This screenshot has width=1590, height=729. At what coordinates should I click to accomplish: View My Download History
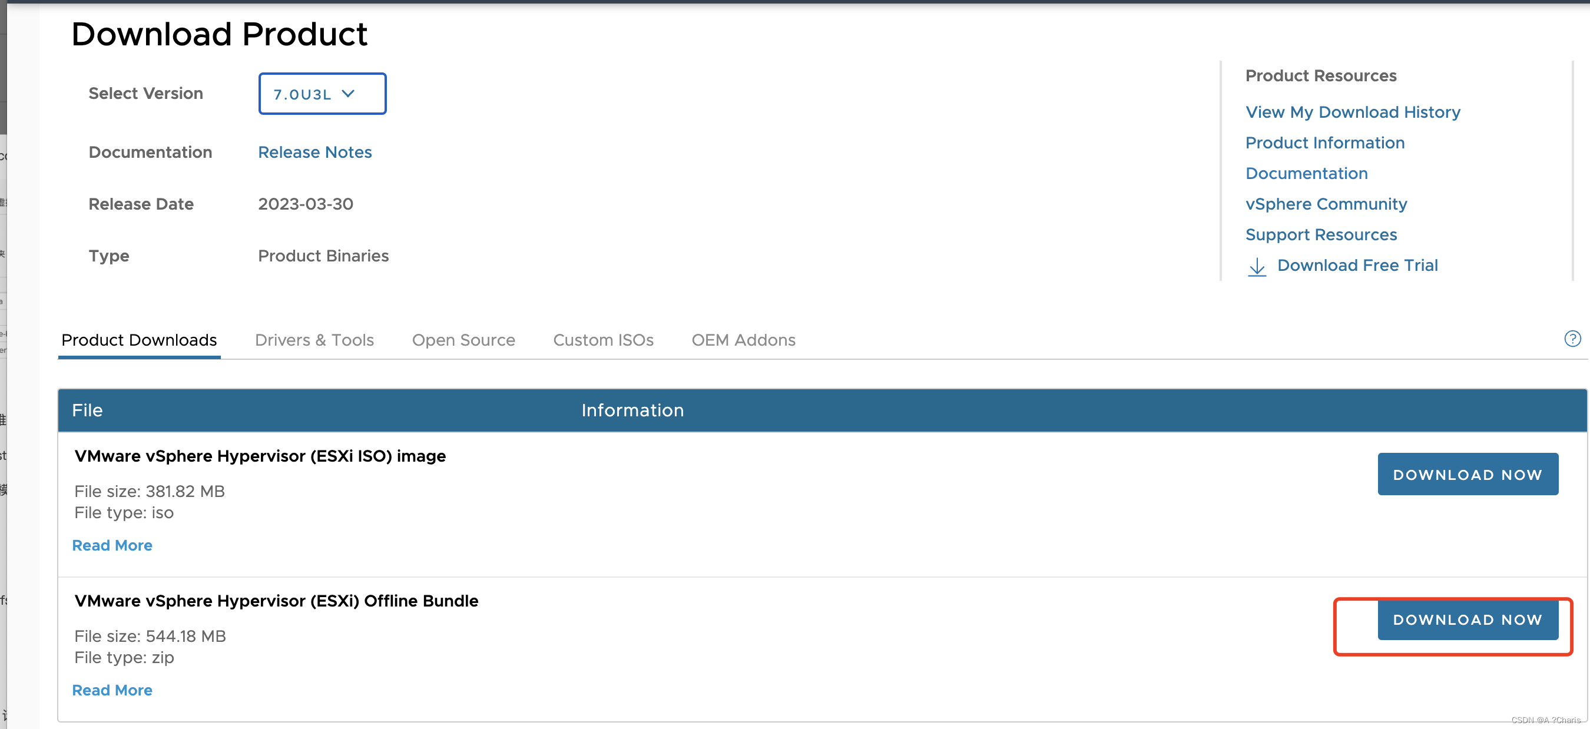tap(1353, 112)
